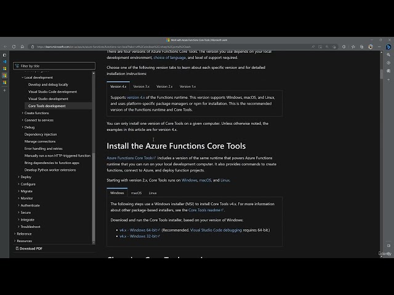The image size is (394, 295).
Task: Open the Azure Functions Core Tools link
Action: pos(131,158)
